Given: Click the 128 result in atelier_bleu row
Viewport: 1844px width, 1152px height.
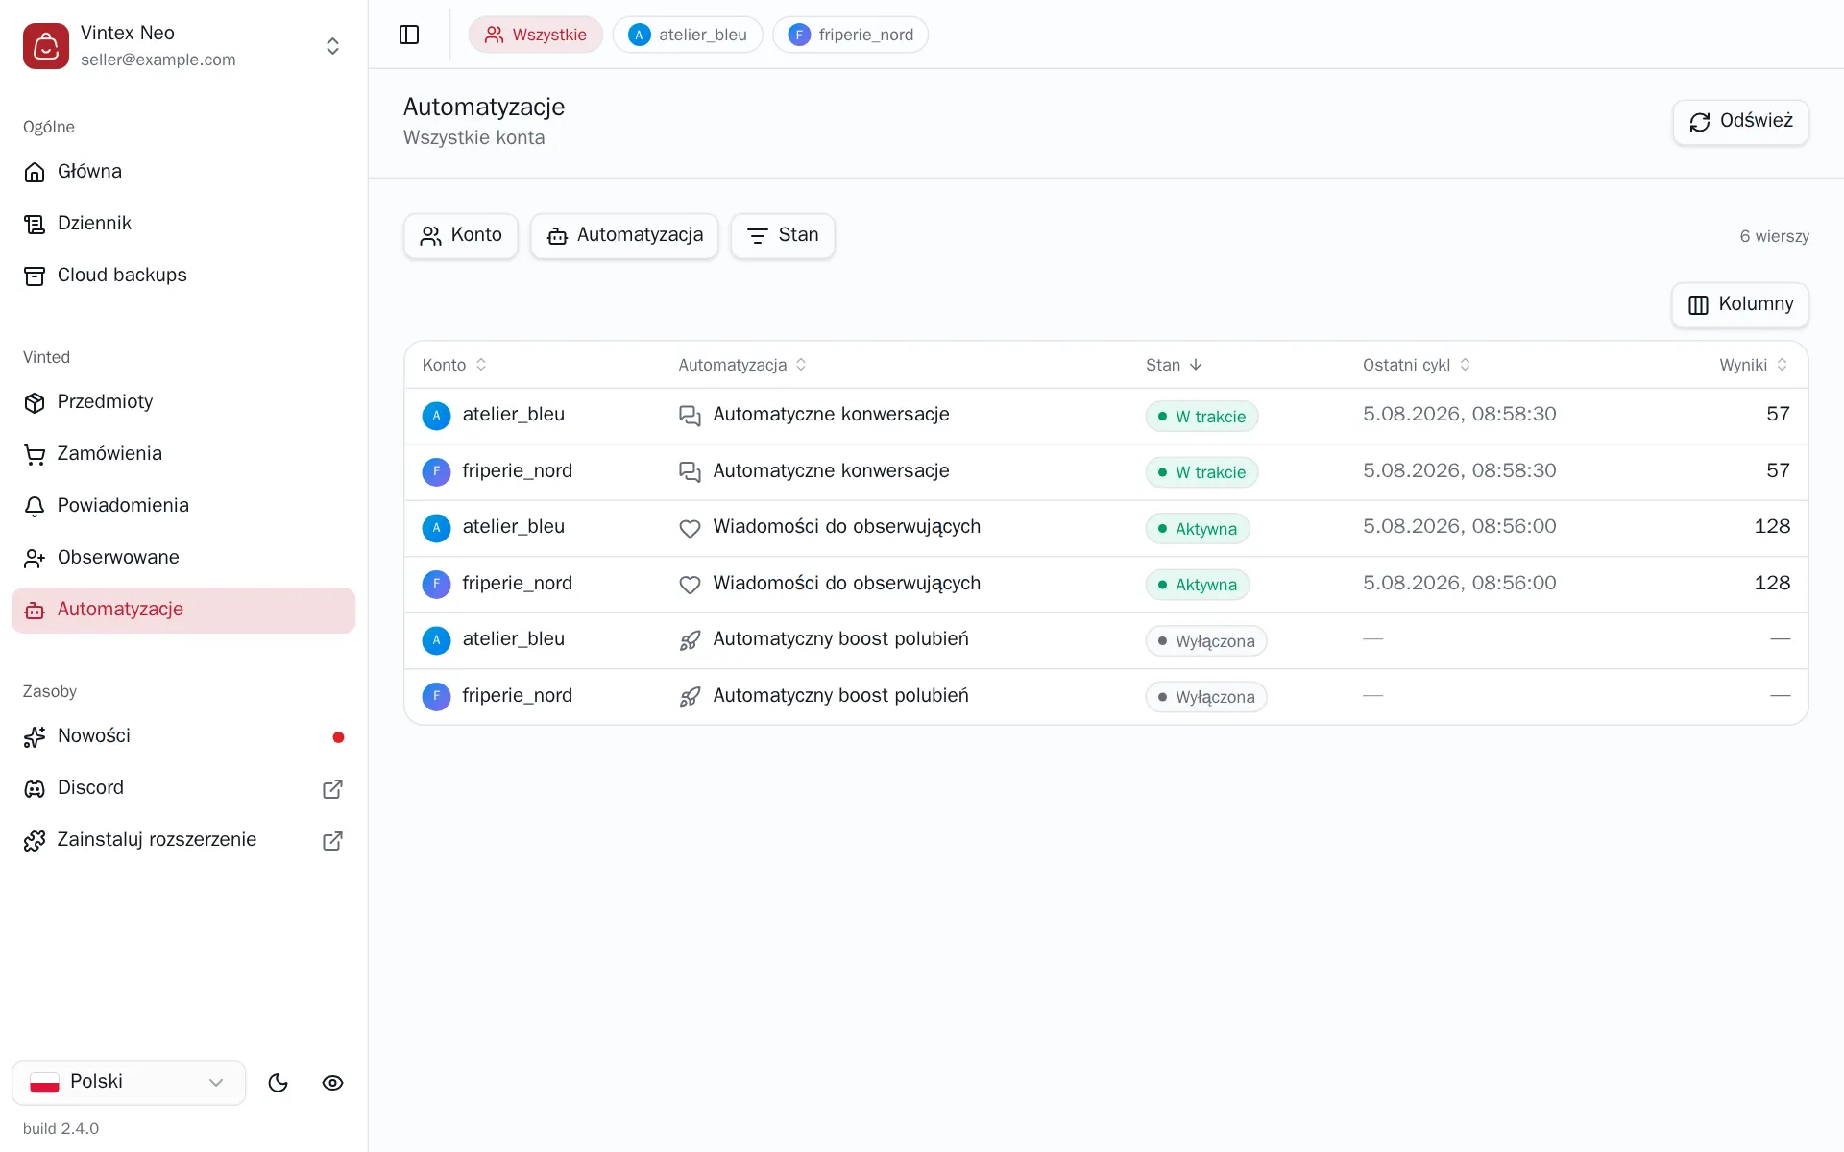Looking at the screenshot, I should point(1772,526).
